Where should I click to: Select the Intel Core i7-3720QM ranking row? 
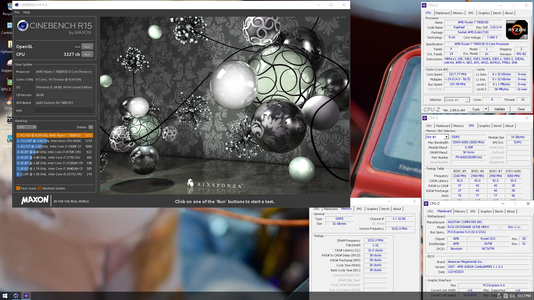coord(55,163)
